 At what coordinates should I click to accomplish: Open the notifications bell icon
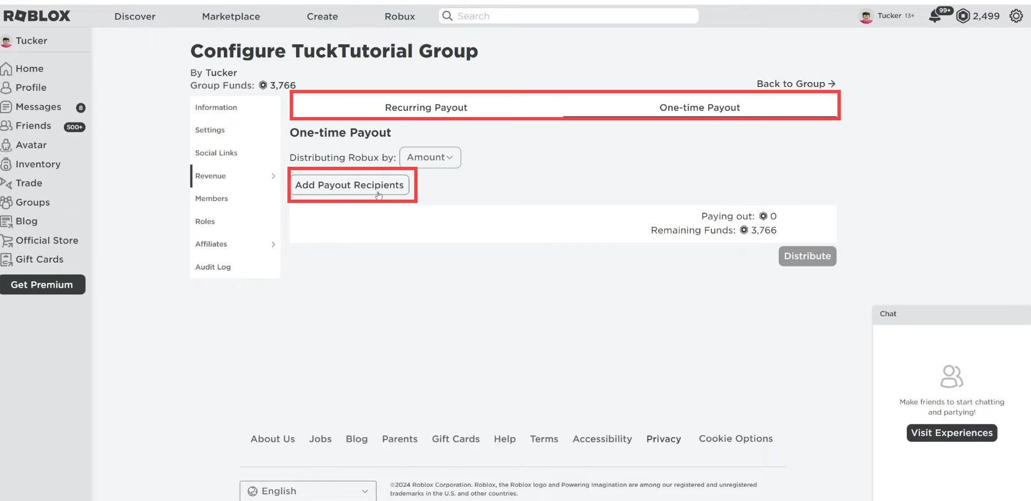tap(935, 16)
